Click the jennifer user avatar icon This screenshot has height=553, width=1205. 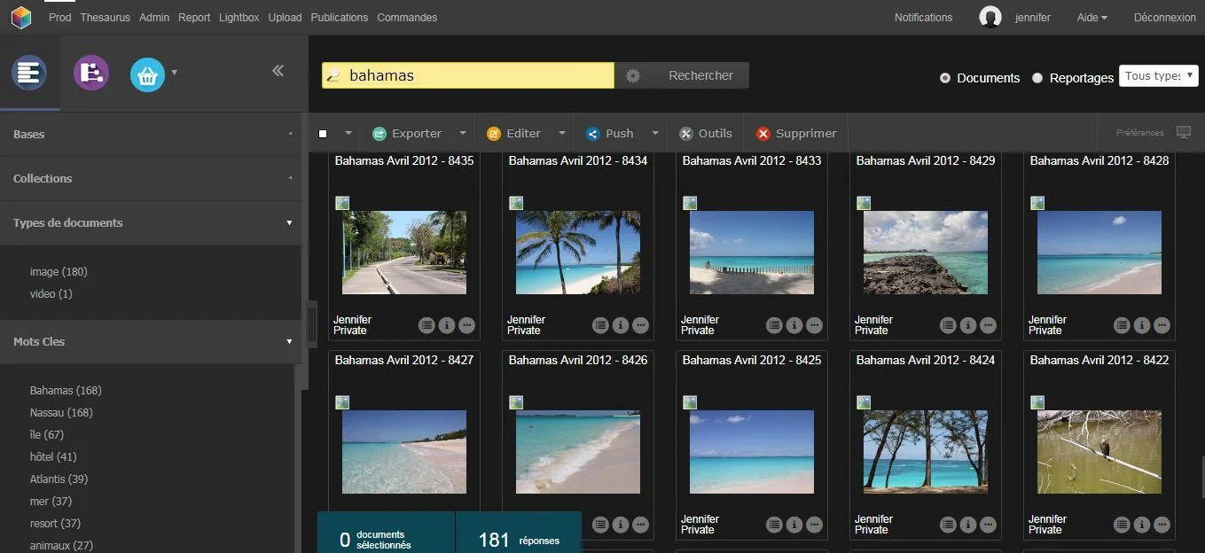(x=990, y=18)
